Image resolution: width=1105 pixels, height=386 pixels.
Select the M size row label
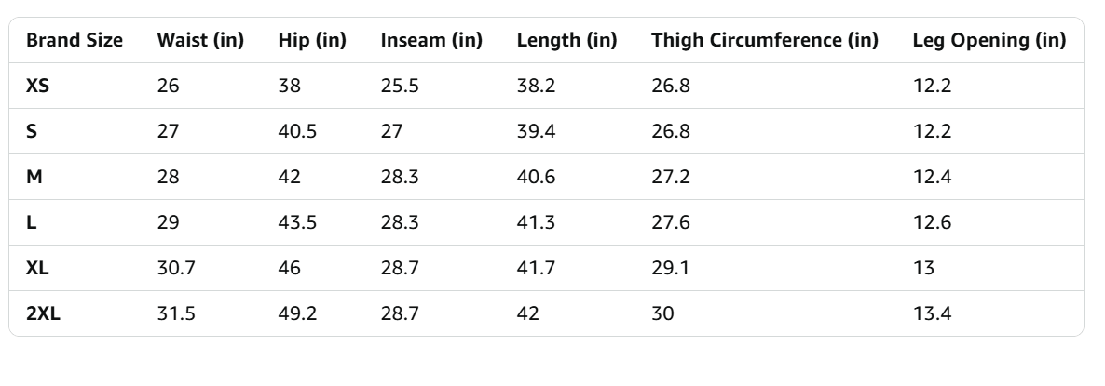coord(34,177)
